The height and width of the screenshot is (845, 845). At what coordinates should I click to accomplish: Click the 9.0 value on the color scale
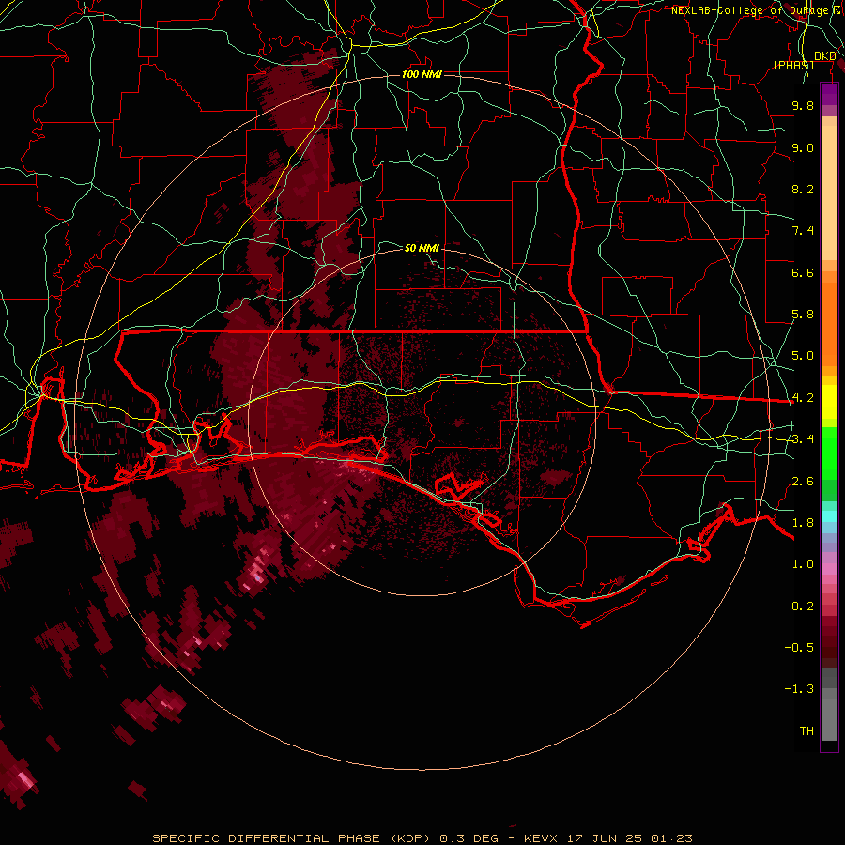(803, 147)
